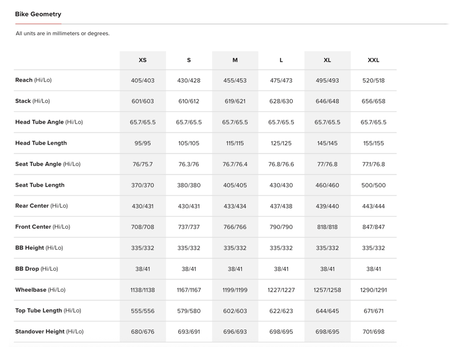Image resolution: width=463 pixels, height=347 pixels.
Task: Select the Stack (Hi/Lo) row label
Action: (33, 101)
